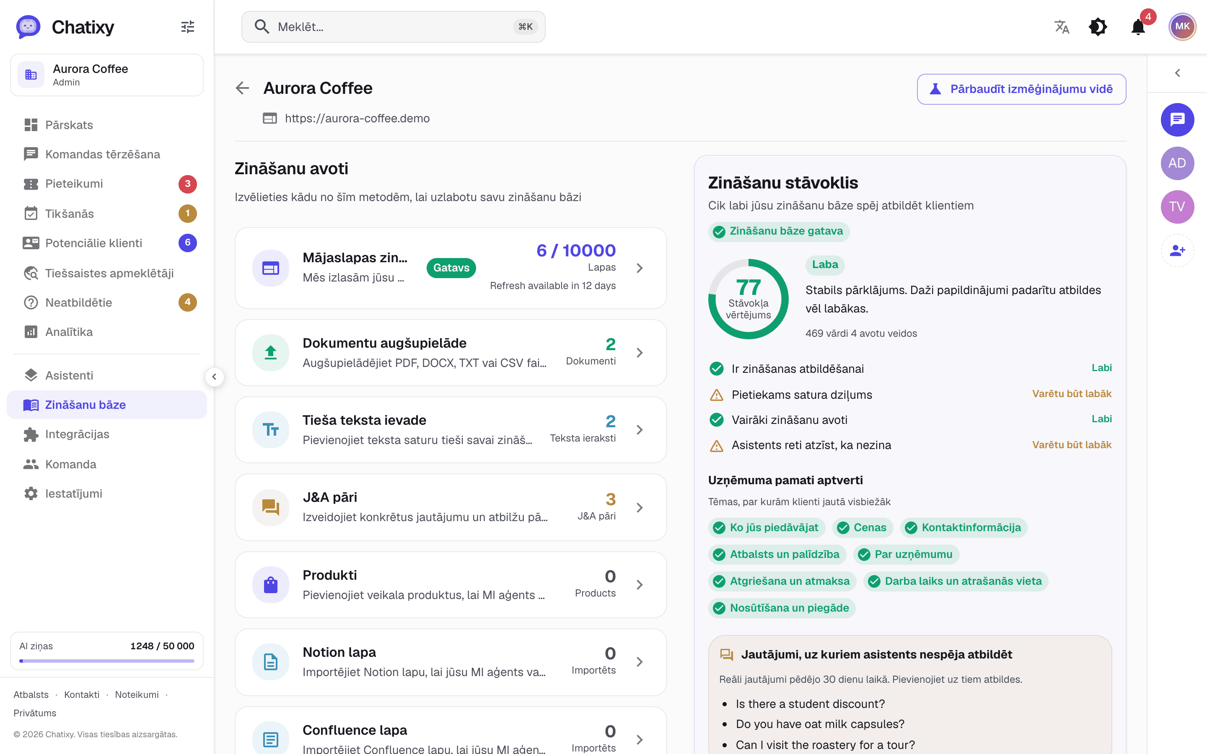This screenshot has width=1207, height=754.
Task: Open the Dokumentu augšupielāde row chevron
Action: [x=640, y=353]
